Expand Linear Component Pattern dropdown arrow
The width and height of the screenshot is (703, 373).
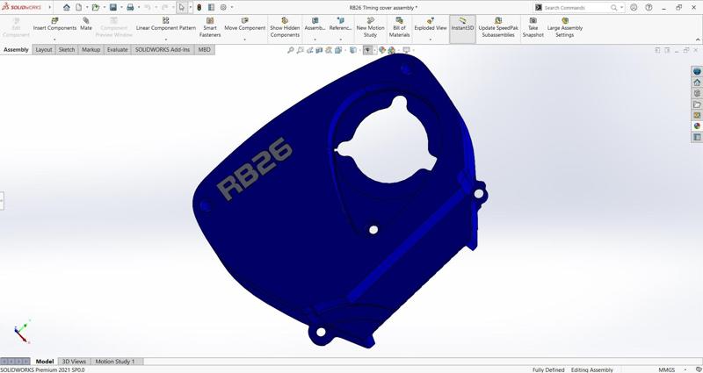coord(166,39)
